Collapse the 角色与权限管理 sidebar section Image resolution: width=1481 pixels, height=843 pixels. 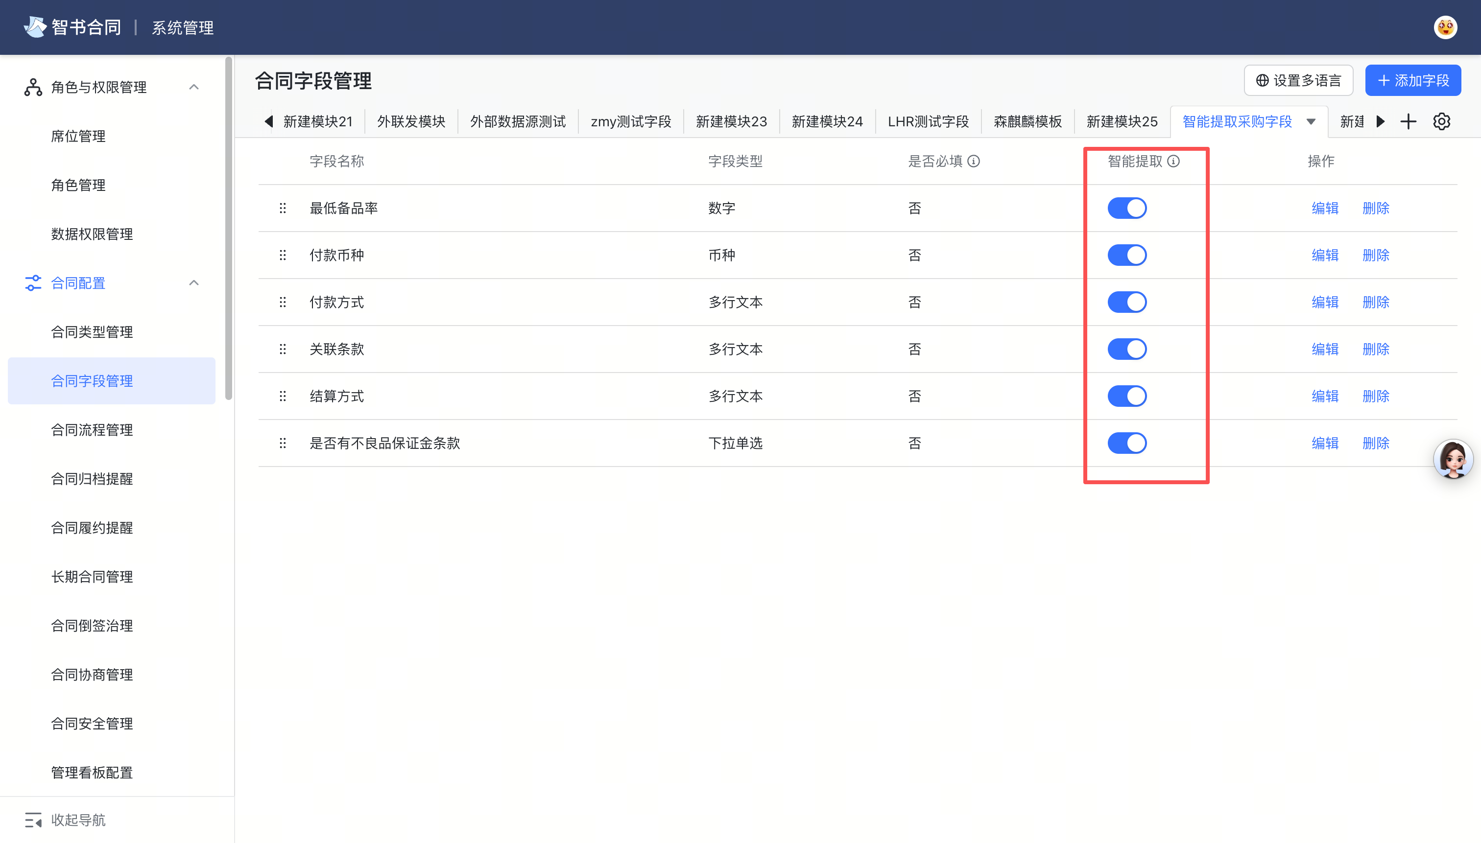193,86
